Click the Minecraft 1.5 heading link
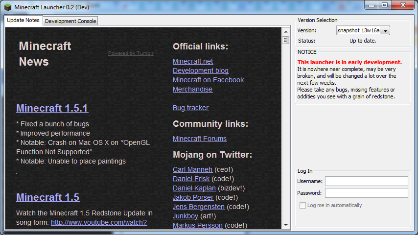Screen dimensions: 418x235 tap(47, 197)
